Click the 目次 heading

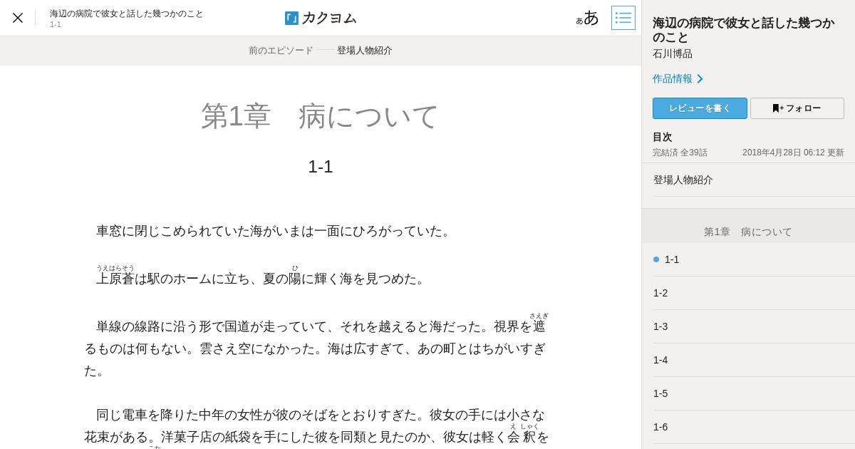[x=662, y=137]
